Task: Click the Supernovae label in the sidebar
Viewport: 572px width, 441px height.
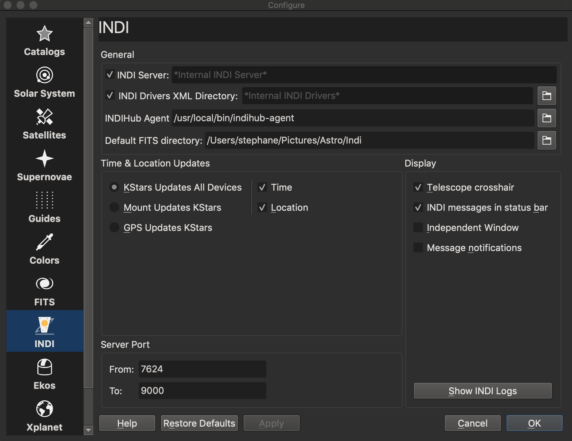Action: click(x=45, y=177)
